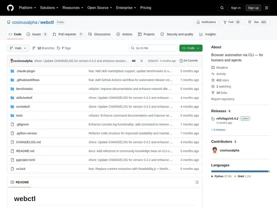Screen dimensions: 277x208
Task: Expand the Platform menu
Action: coord(27,8)
